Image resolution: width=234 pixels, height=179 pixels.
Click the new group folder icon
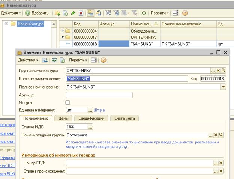(x=58, y=13)
